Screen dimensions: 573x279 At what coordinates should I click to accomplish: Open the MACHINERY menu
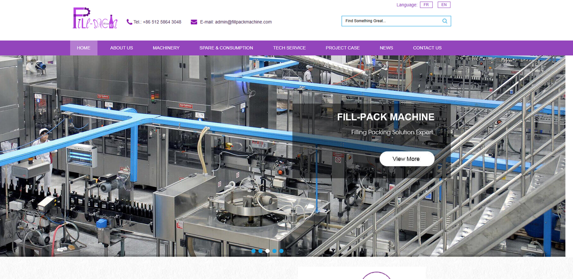pyautogui.click(x=166, y=48)
